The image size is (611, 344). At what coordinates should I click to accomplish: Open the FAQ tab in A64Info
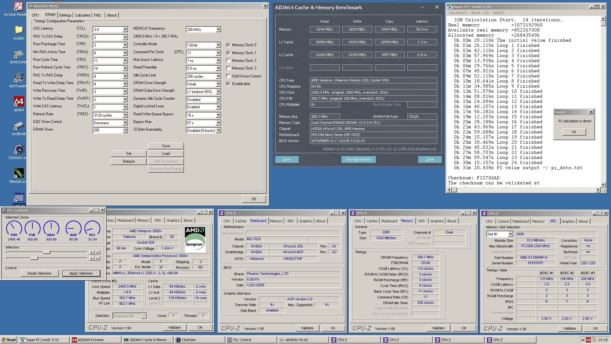(97, 15)
